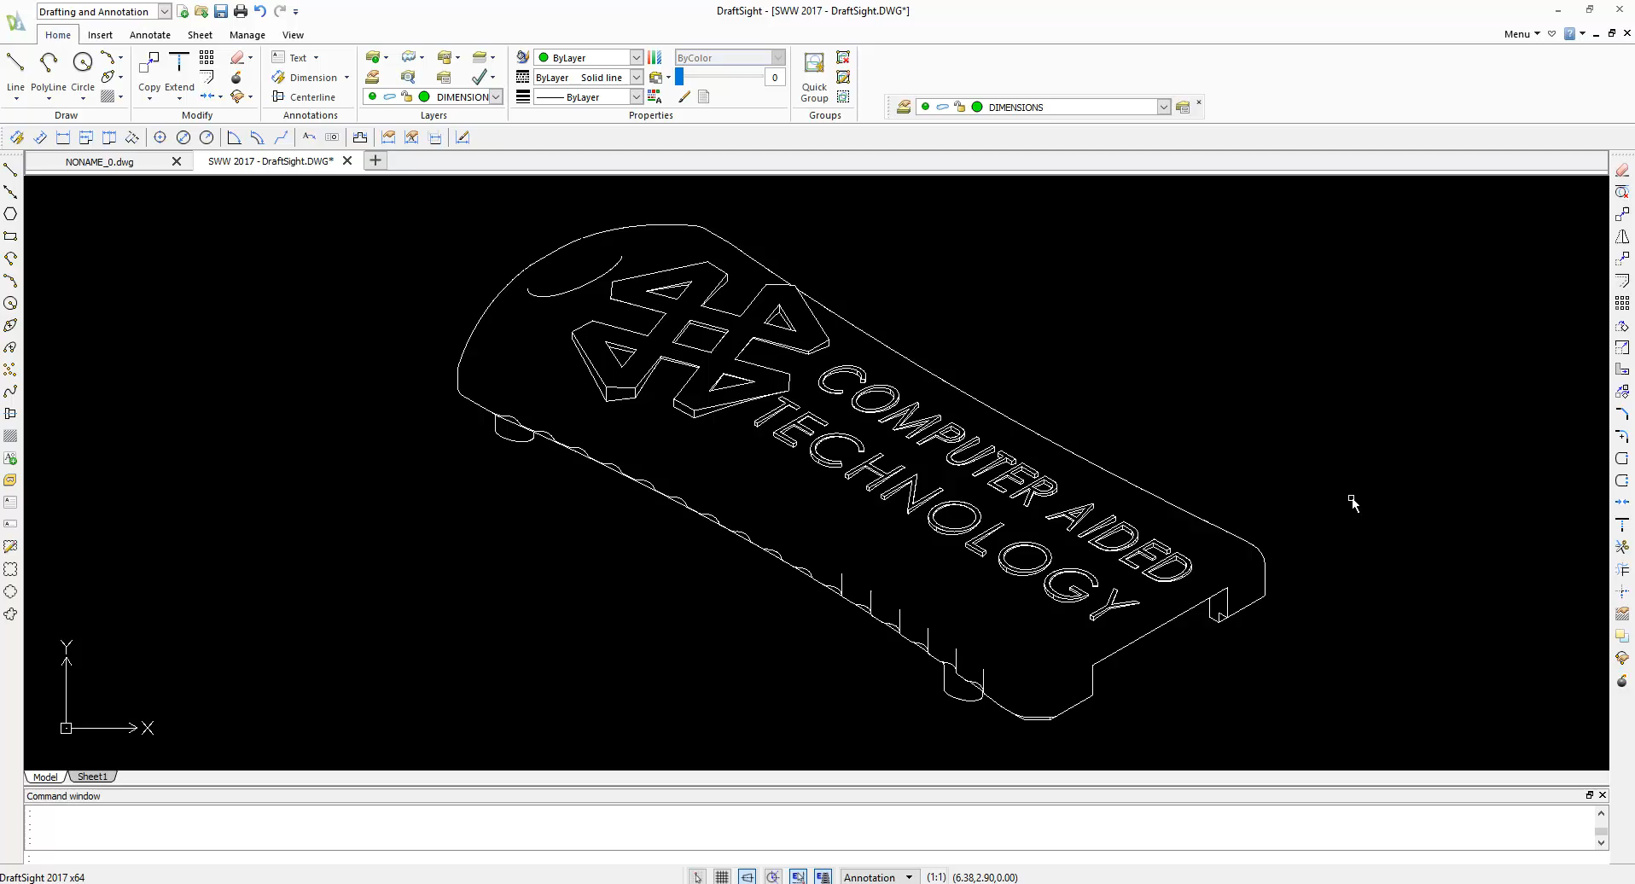Toggle Ortho mode in the status bar
Image resolution: width=1635 pixels, height=884 pixels.
748,876
